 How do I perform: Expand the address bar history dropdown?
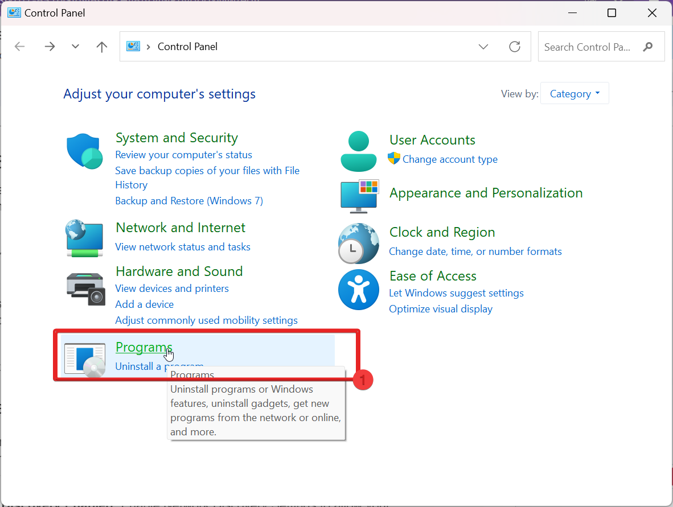pos(483,46)
